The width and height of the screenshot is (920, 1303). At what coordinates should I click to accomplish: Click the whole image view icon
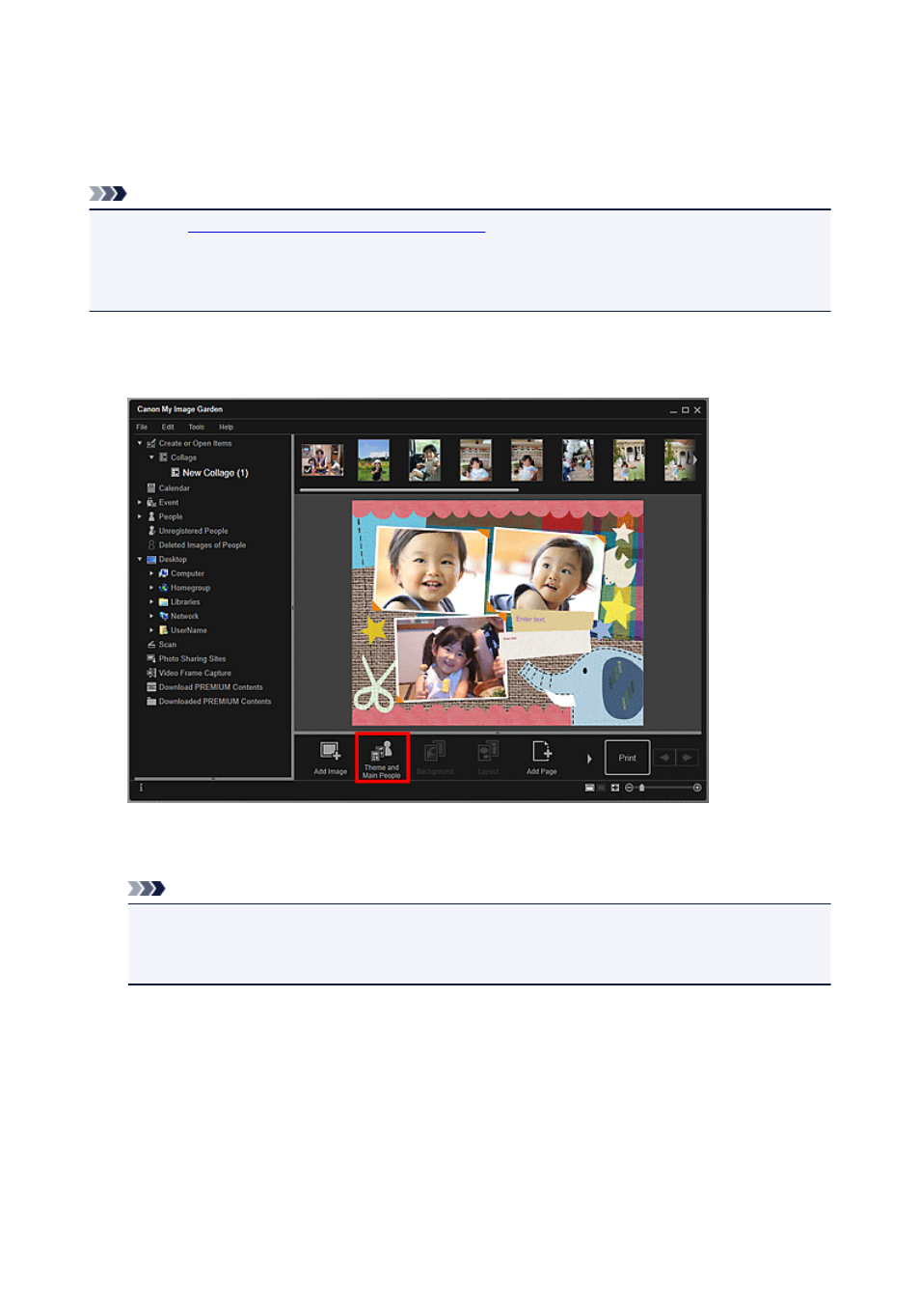coord(614,788)
